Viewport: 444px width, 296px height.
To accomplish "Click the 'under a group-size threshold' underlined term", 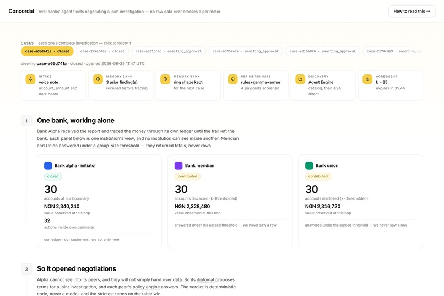I will point(110,146).
